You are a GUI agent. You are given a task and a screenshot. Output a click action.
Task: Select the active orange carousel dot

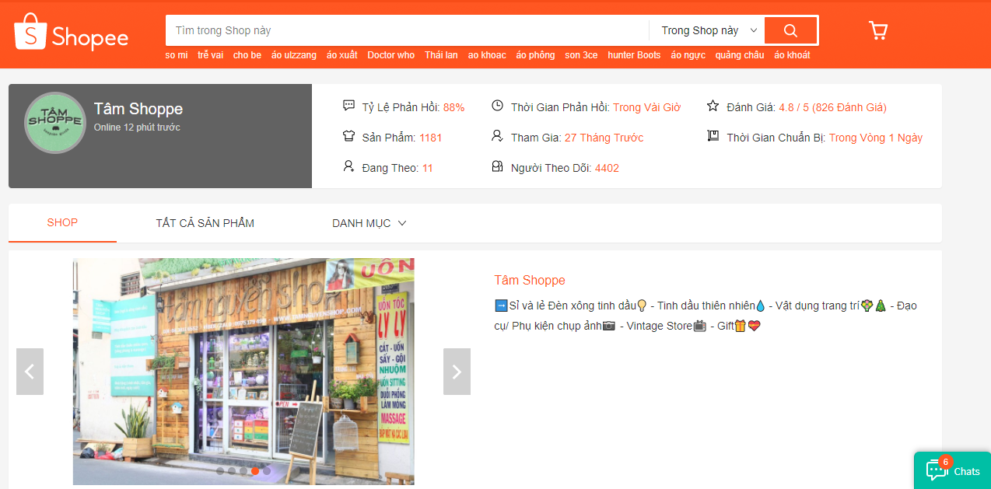tap(255, 471)
